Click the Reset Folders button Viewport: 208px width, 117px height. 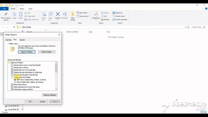[x=46, y=52]
